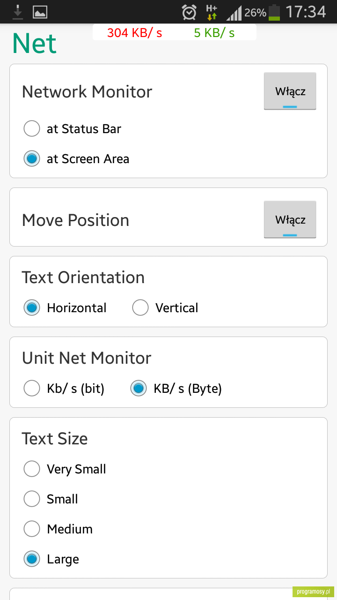Tap the green 5 KB/s upload speed overlay
This screenshot has height=600, width=337.
pyautogui.click(x=214, y=33)
